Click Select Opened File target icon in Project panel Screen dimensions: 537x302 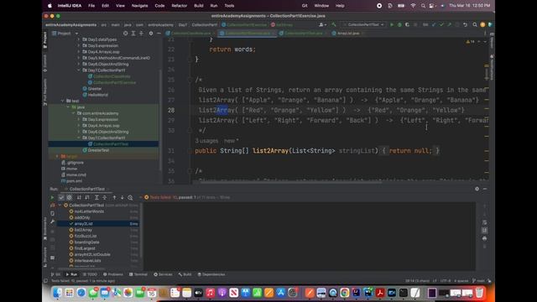click(125, 34)
